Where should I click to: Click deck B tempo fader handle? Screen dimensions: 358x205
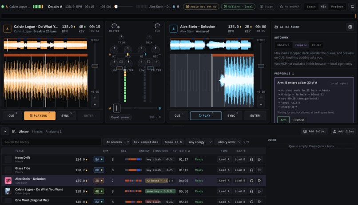click(x=261, y=66)
